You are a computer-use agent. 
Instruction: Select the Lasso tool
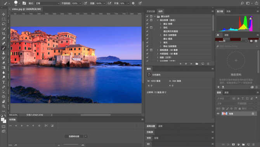3,24
